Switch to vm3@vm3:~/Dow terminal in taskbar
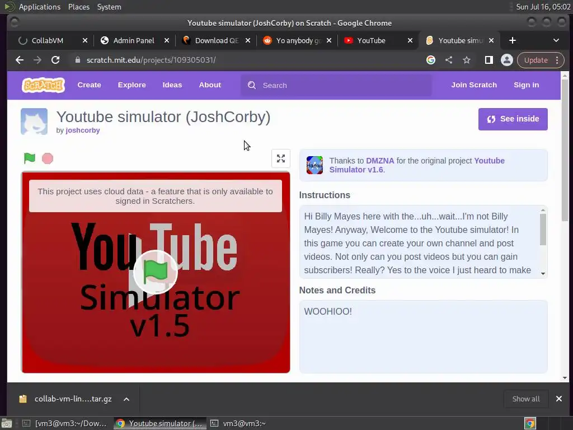The height and width of the screenshot is (430, 573). (x=65, y=423)
